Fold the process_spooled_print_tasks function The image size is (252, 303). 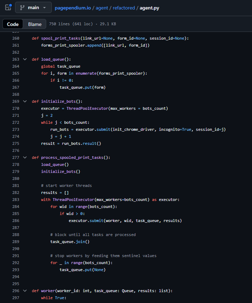25,157
